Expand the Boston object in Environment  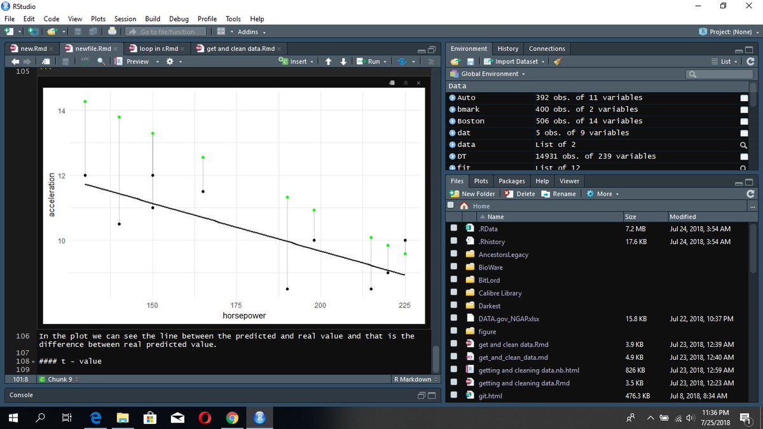click(452, 121)
